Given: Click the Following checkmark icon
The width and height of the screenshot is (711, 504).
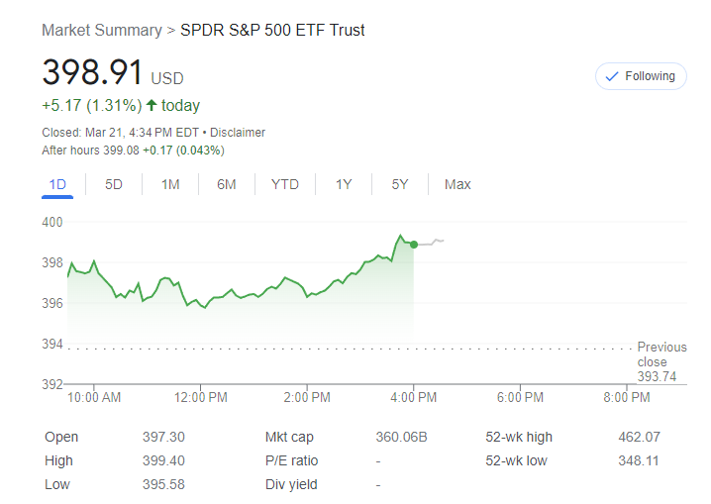Looking at the screenshot, I should coord(611,76).
